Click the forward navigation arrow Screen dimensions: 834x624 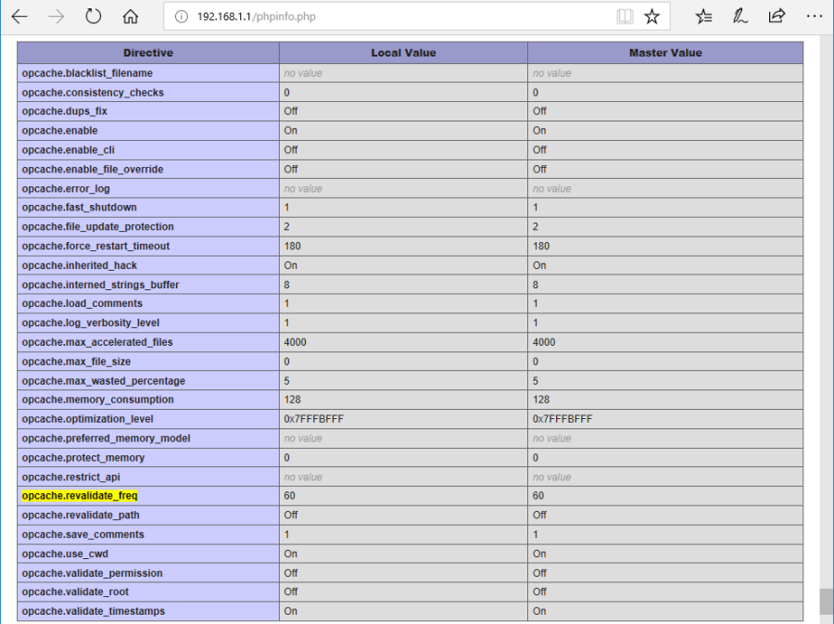pos(56,17)
